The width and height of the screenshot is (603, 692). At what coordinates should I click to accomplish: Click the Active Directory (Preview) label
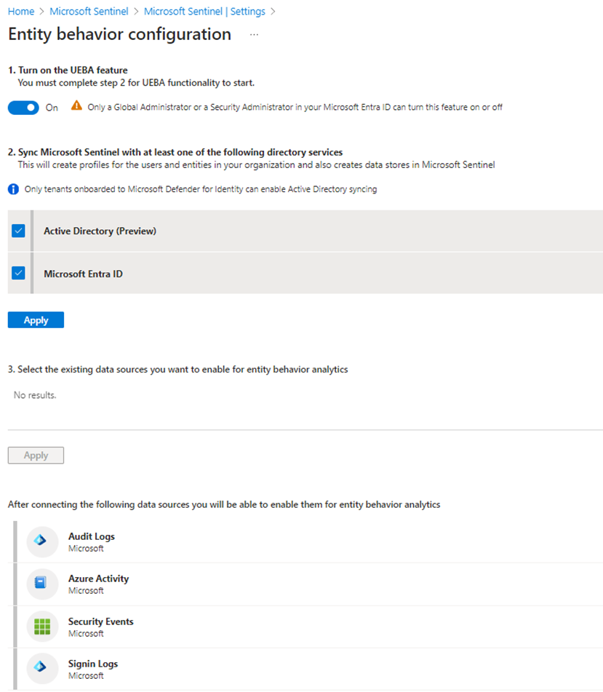(x=100, y=231)
